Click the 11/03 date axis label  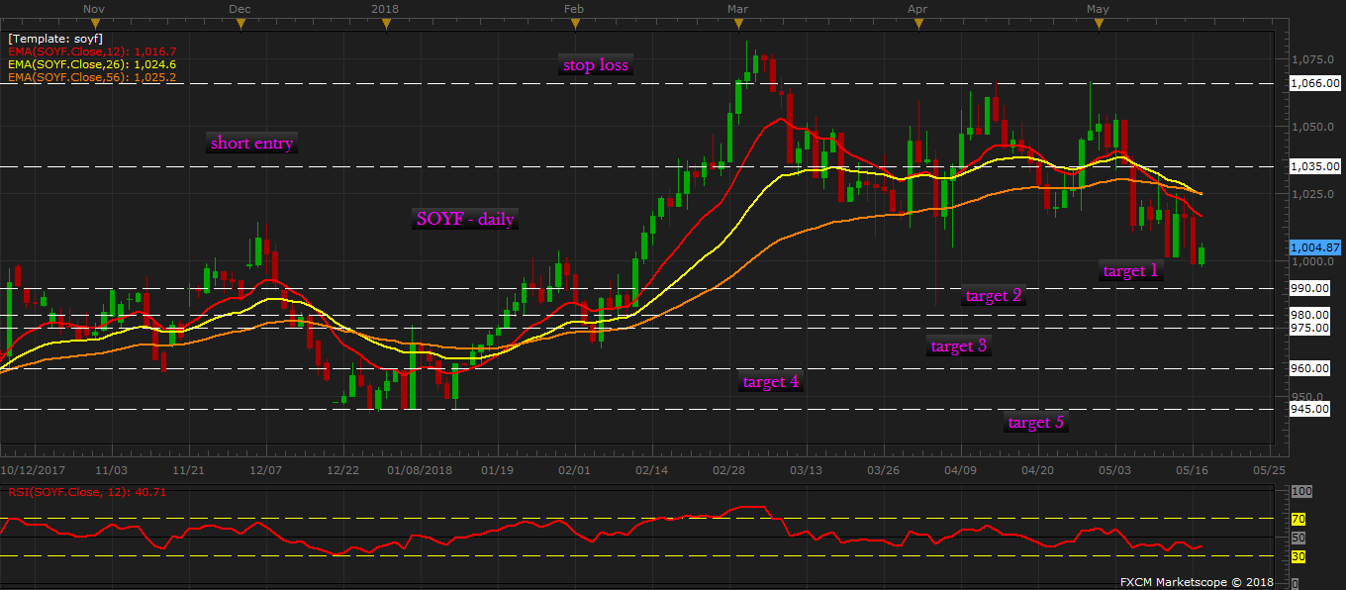[x=111, y=470]
